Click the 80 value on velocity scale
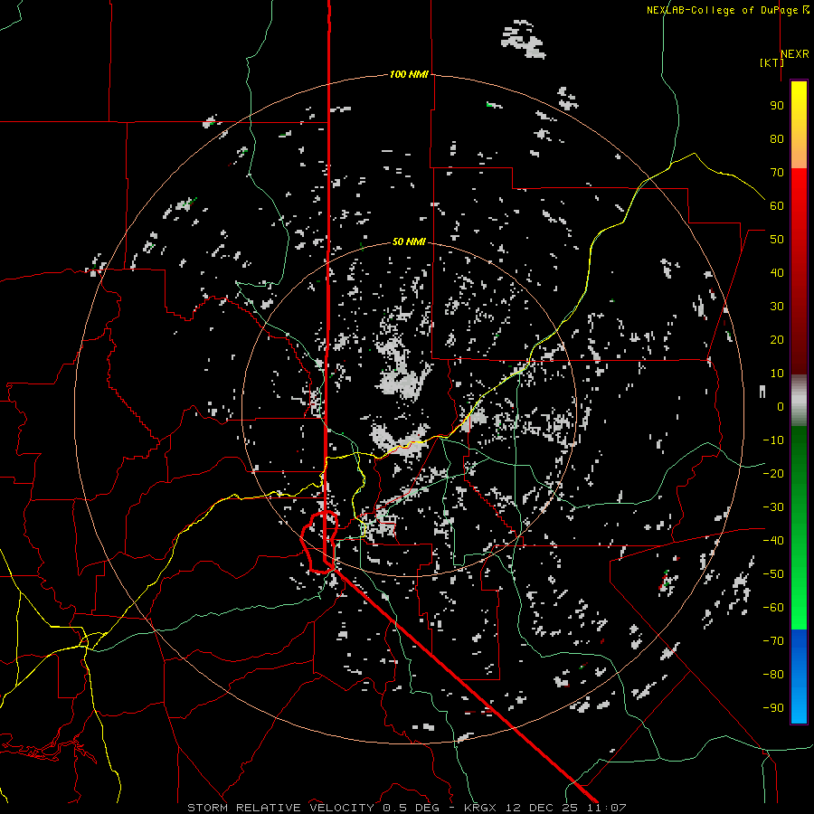814x814 pixels. (777, 139)
